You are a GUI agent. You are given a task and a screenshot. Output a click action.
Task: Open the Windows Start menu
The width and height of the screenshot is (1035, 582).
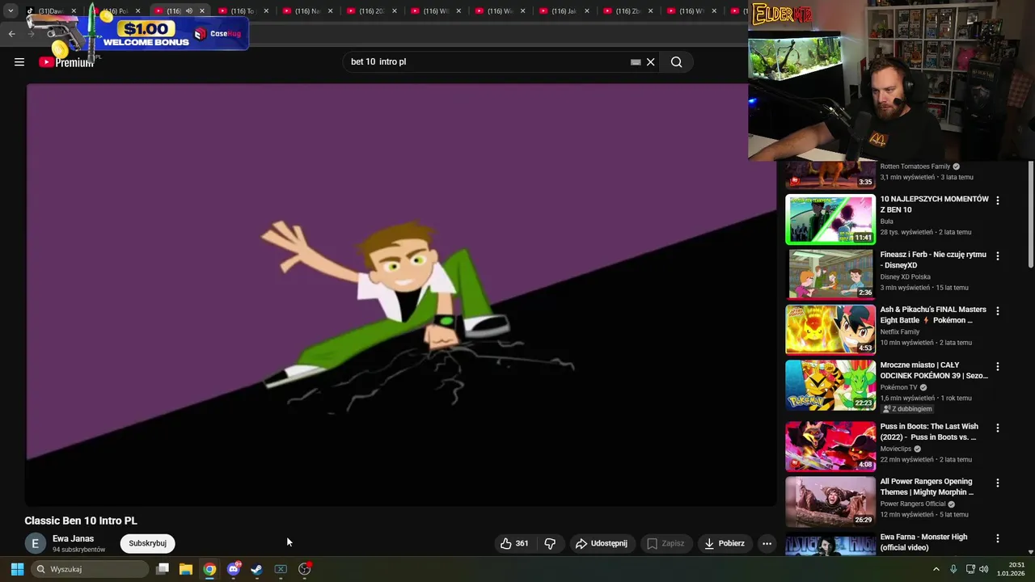(x=17, y=569)
